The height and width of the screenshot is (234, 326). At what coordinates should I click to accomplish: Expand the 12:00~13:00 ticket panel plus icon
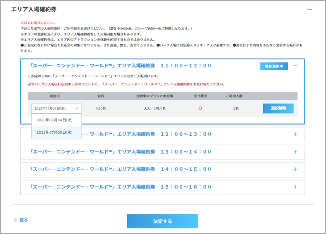(295, 134)
